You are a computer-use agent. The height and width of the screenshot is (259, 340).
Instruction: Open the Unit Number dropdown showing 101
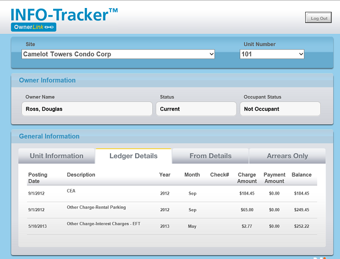click(272, 54)
